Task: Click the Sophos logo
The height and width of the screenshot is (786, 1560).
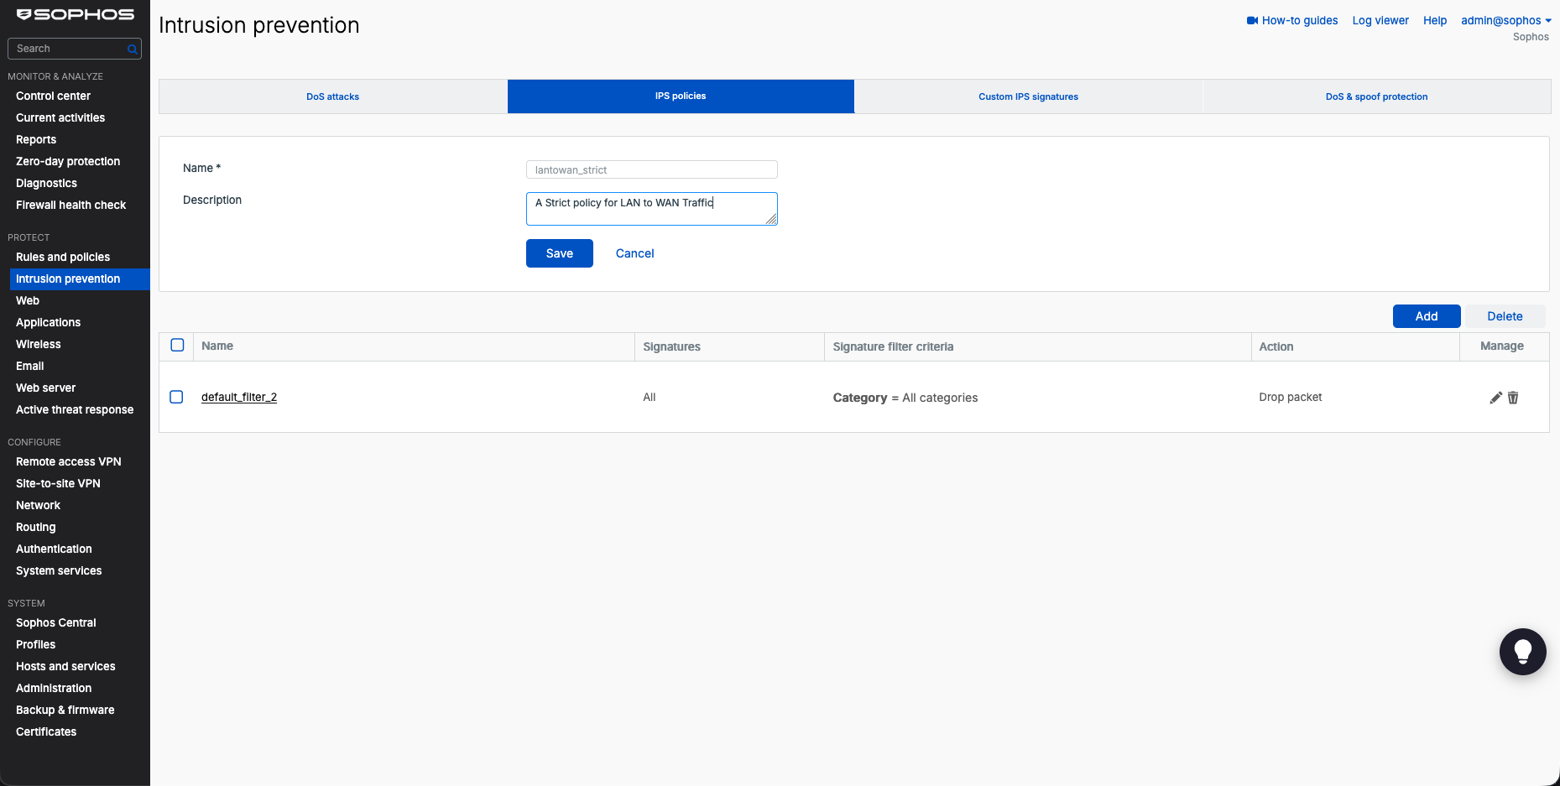Action: pos(76,14)
